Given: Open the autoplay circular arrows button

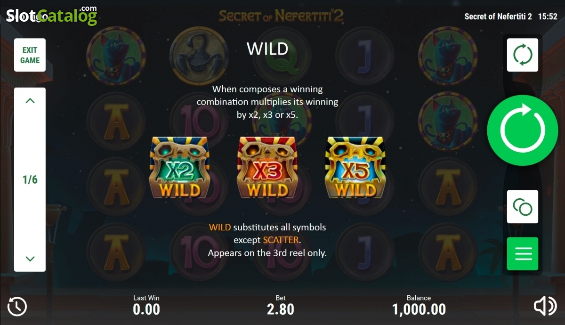Looking at the screenshot, I should coord(523,55).
